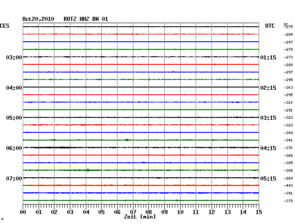The image size is (295, 224).
Task: Click the 02 minute axis label
Action: pyautogui.click(x=54, y=212)
